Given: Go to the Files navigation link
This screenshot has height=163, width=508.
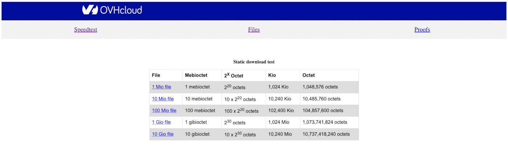Looking at the screenshot, I should (x=254, y=30).
